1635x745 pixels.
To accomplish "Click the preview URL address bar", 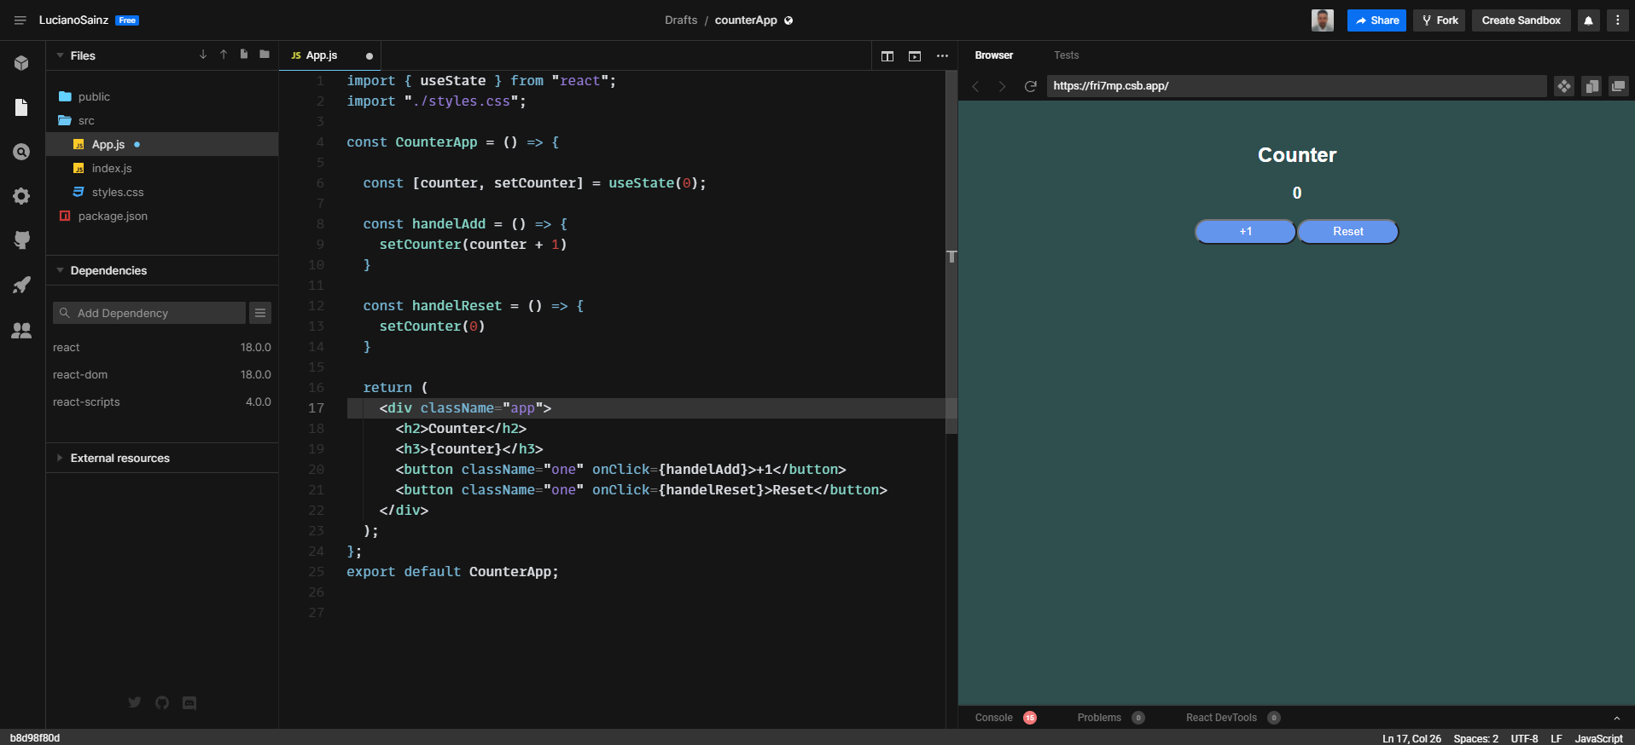I will point(1297,86).
